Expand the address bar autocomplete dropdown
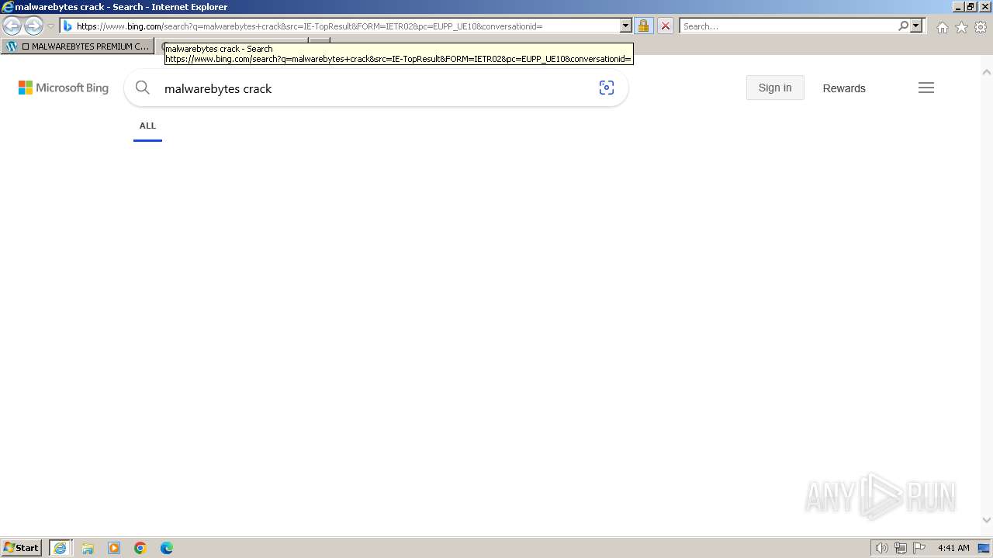993x558 pixels. 626,26
